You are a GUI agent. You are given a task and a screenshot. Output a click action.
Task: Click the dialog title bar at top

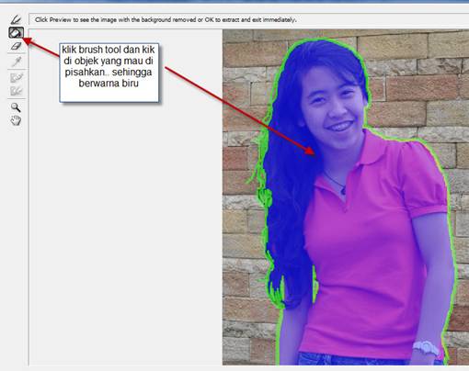pos(234,2)
